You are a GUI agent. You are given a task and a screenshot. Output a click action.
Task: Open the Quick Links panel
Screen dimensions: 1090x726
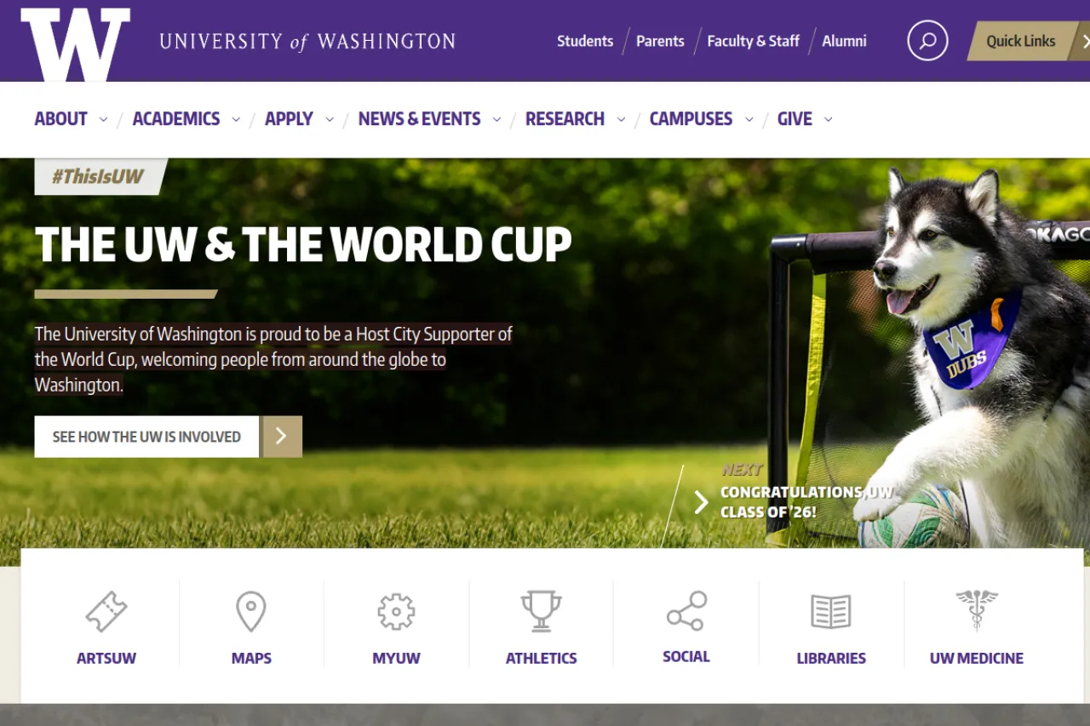tap(1028, 41)
